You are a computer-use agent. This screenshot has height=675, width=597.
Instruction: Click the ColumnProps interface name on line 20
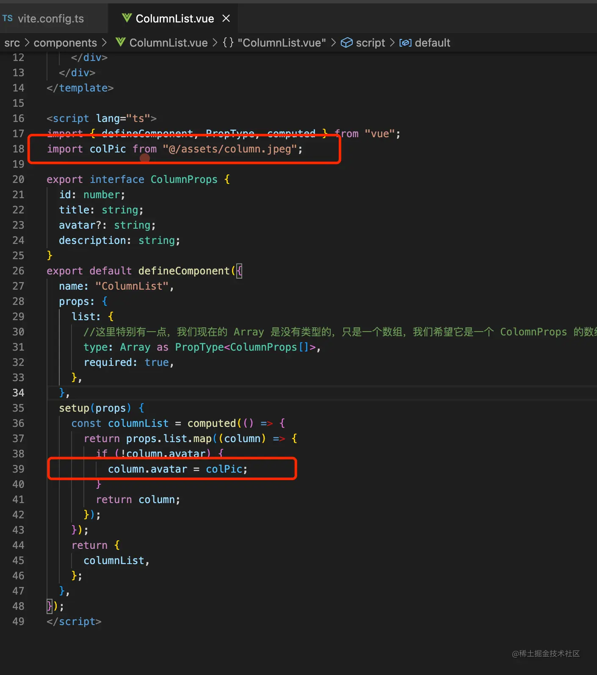click(184, 180)
